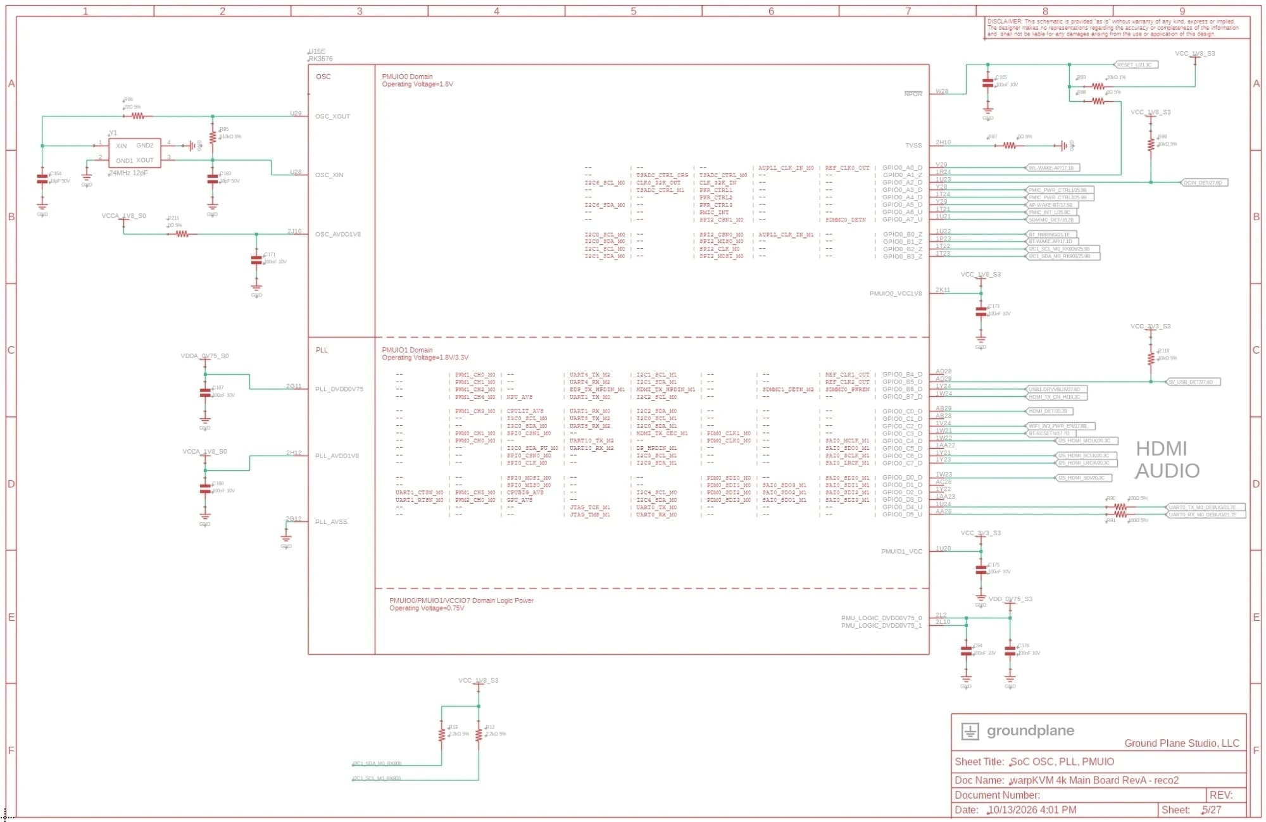The height and width of the screenshot is (822, 1266).
Task: Select capacitor C176 under VDD_0V75_S3
Action: pos(1010,651)
